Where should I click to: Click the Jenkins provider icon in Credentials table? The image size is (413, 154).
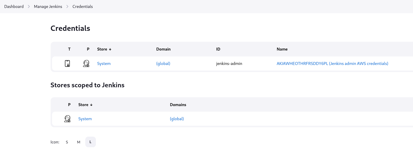tap(86, 63)
